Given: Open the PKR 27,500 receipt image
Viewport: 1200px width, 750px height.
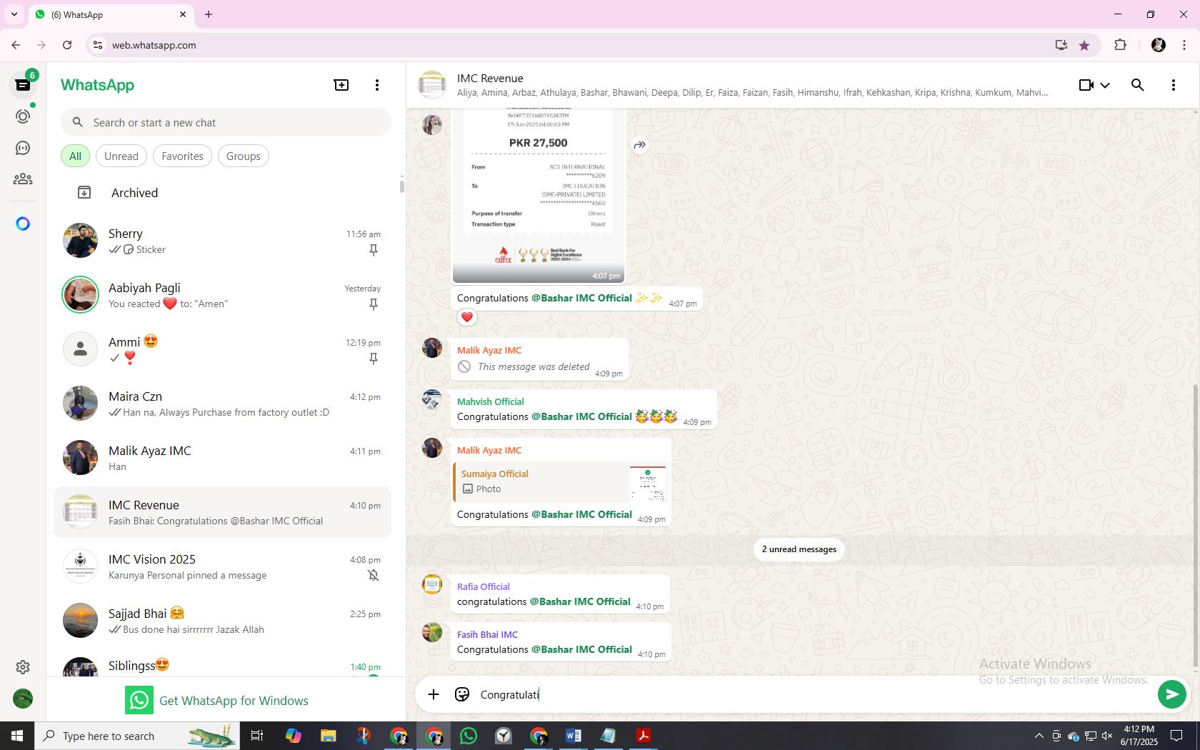Looking at the screenshot, I should [x=539, y=194].
